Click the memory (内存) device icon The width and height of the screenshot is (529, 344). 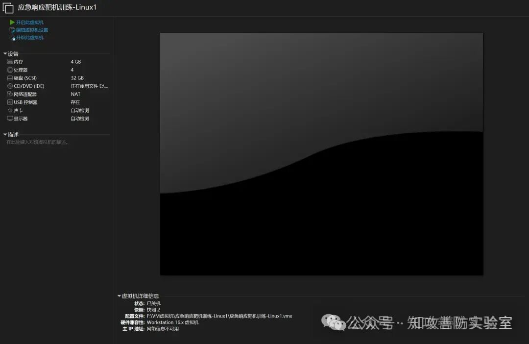10,62
